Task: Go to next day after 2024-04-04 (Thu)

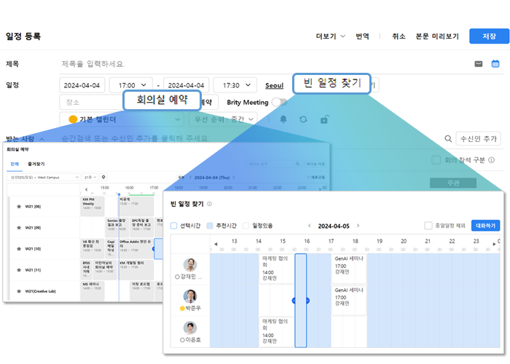Action: coord(234,178)
